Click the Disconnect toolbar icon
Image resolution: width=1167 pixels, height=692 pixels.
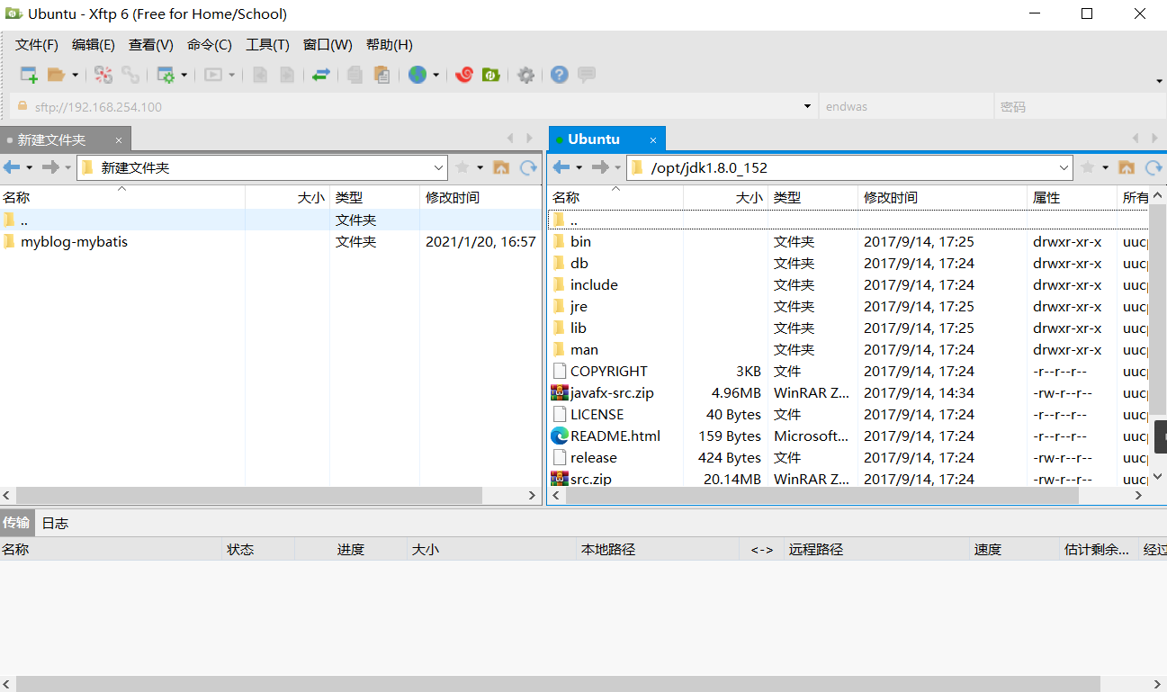[x=103, y=75]
